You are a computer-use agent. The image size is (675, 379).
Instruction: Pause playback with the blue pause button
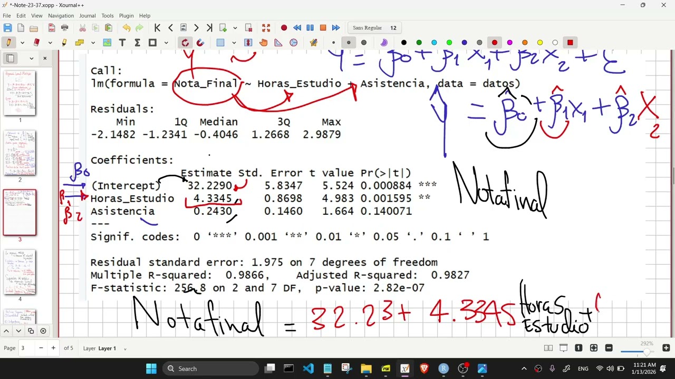pyautogui.click(x=310, y=28)
